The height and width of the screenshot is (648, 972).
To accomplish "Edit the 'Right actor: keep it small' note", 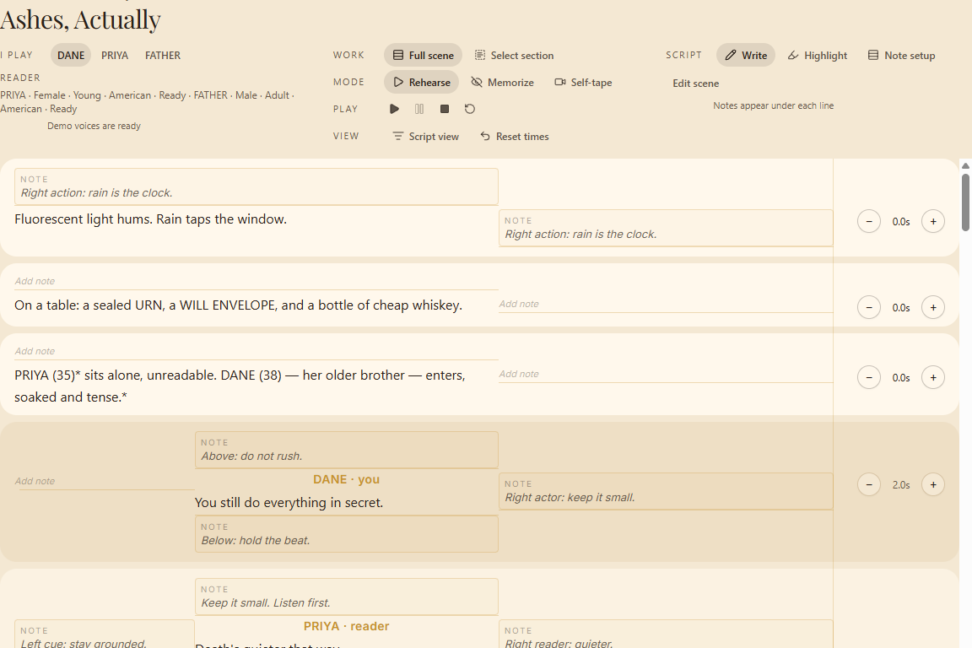I will [666, 491].
